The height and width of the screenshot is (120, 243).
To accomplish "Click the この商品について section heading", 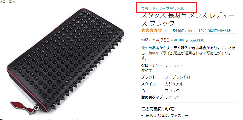I will 158,109.
